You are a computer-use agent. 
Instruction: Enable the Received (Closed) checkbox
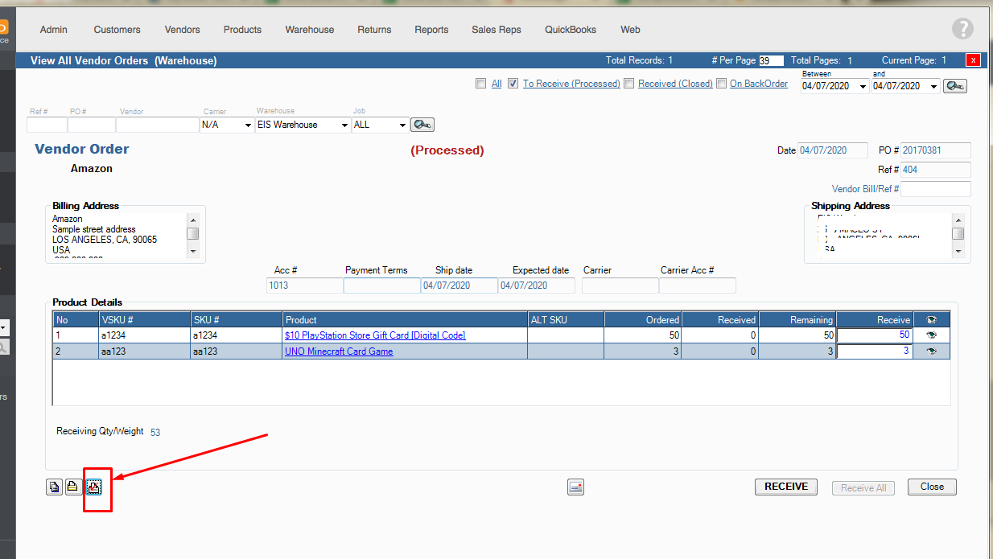(628, 84)
